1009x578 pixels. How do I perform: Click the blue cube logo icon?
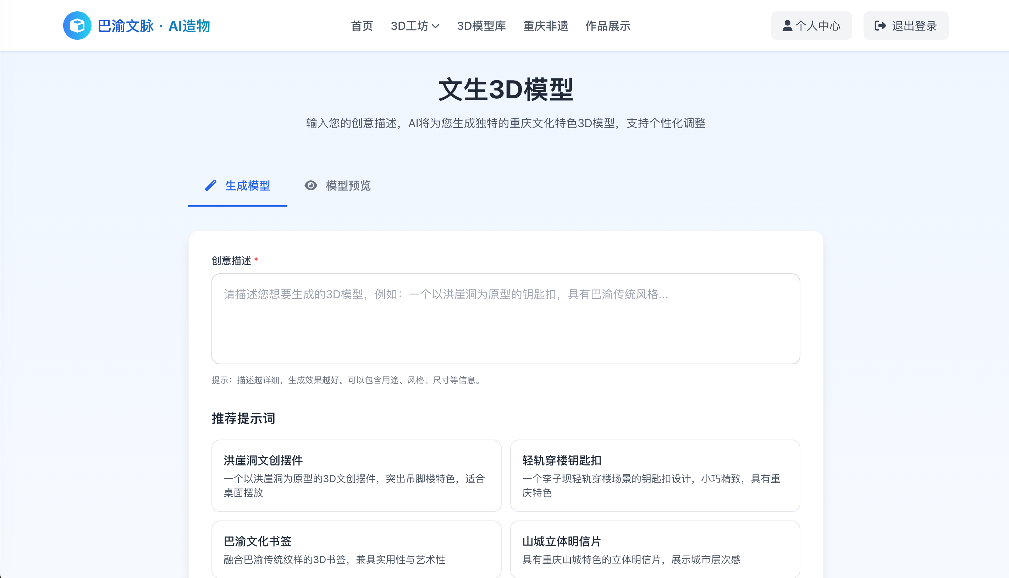point(77,26)
